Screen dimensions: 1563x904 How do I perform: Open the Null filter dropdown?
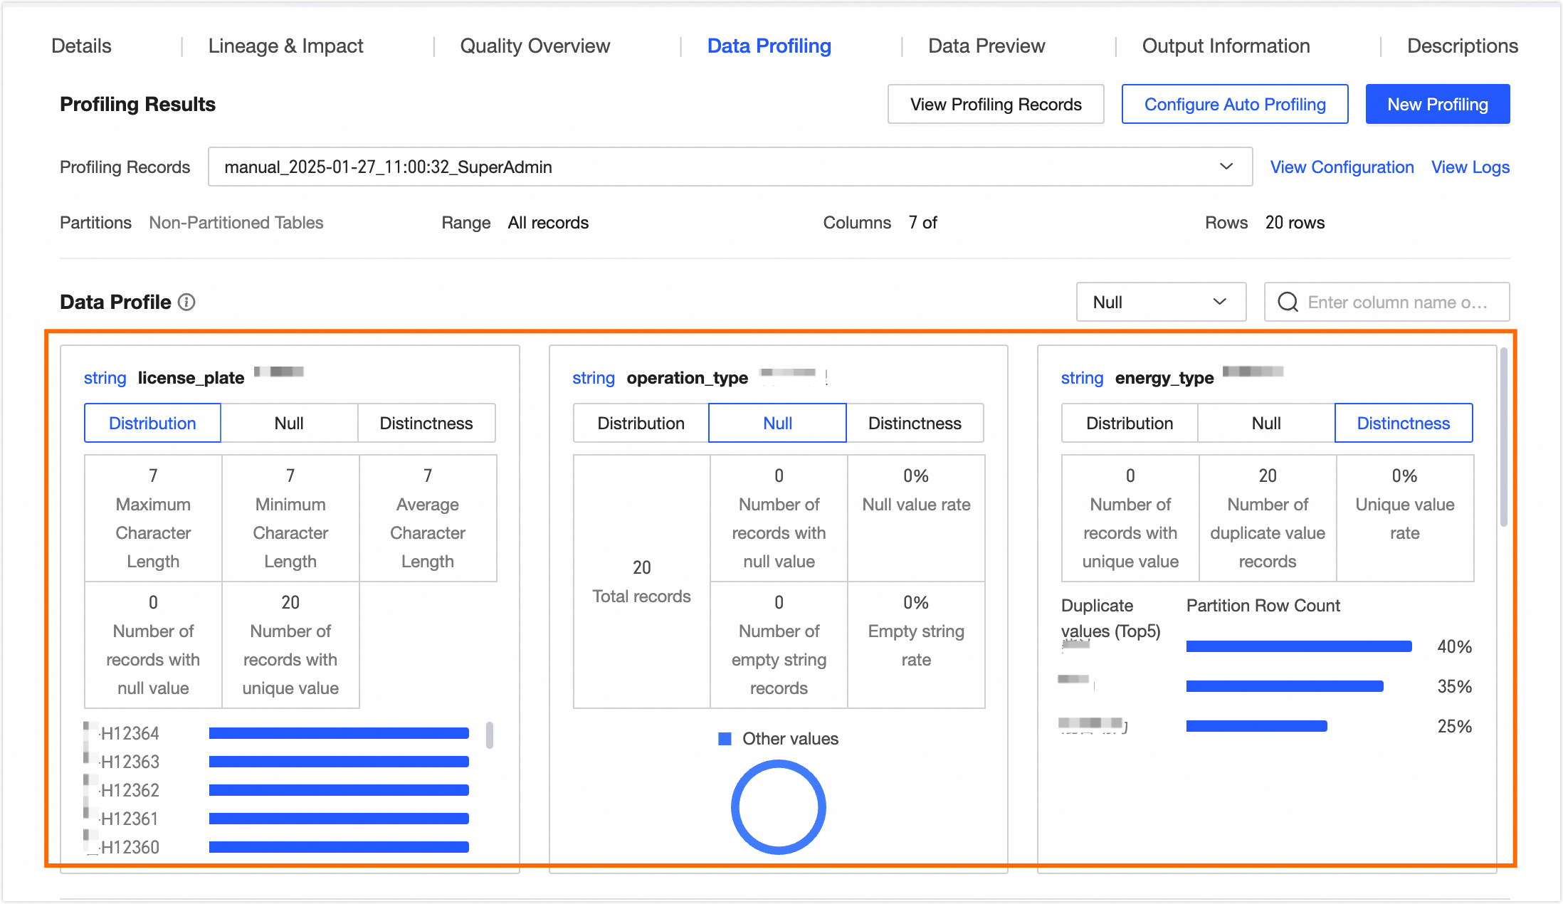1160,303
